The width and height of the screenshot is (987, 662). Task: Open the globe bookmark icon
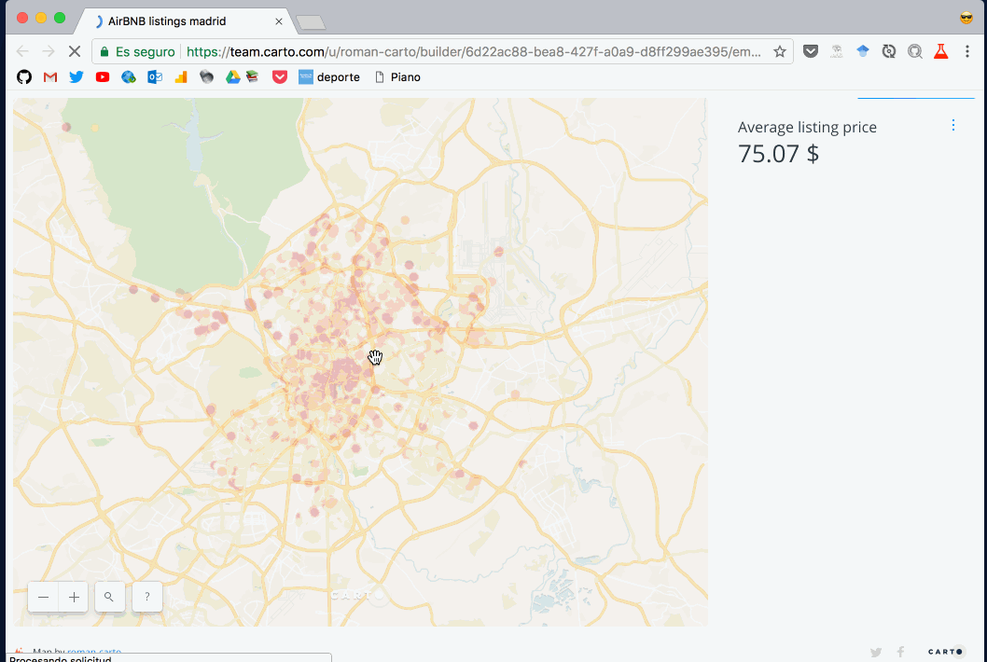pyautogui.click(x=129, y=76)
